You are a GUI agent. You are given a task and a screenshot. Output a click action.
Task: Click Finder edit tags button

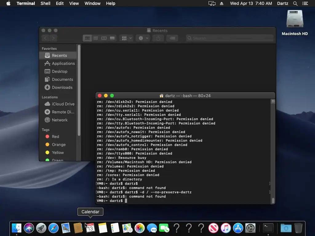(x=172, y=38)
